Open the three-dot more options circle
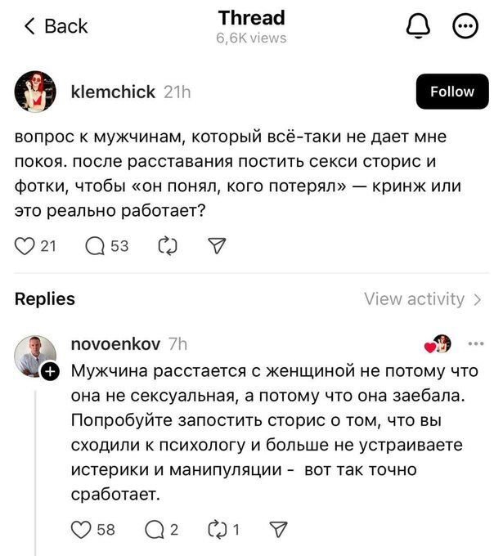This screenshot has width=503, height=556. pos(465,27)
